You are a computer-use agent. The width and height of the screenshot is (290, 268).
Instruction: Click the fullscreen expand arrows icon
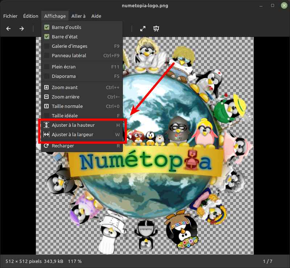point(143,29)
